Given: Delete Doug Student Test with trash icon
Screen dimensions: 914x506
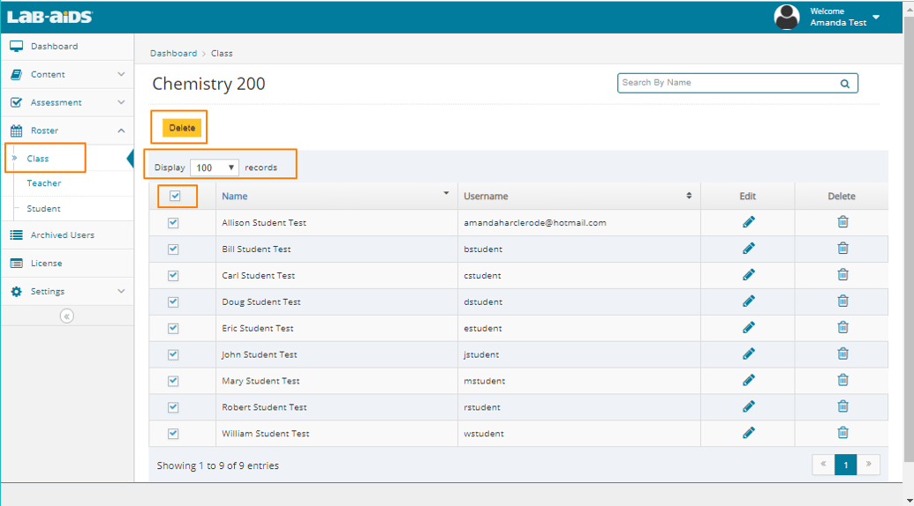Looking at the screenshot, I should pos(842,301).
